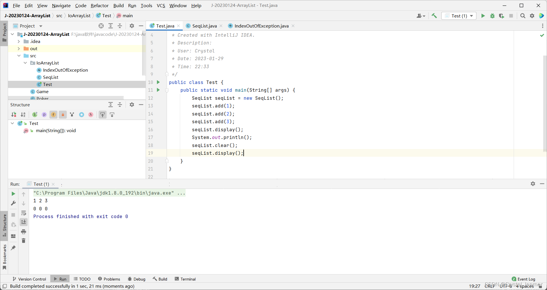
Task: Open TODO tool window
Action: tap(82, 279)
